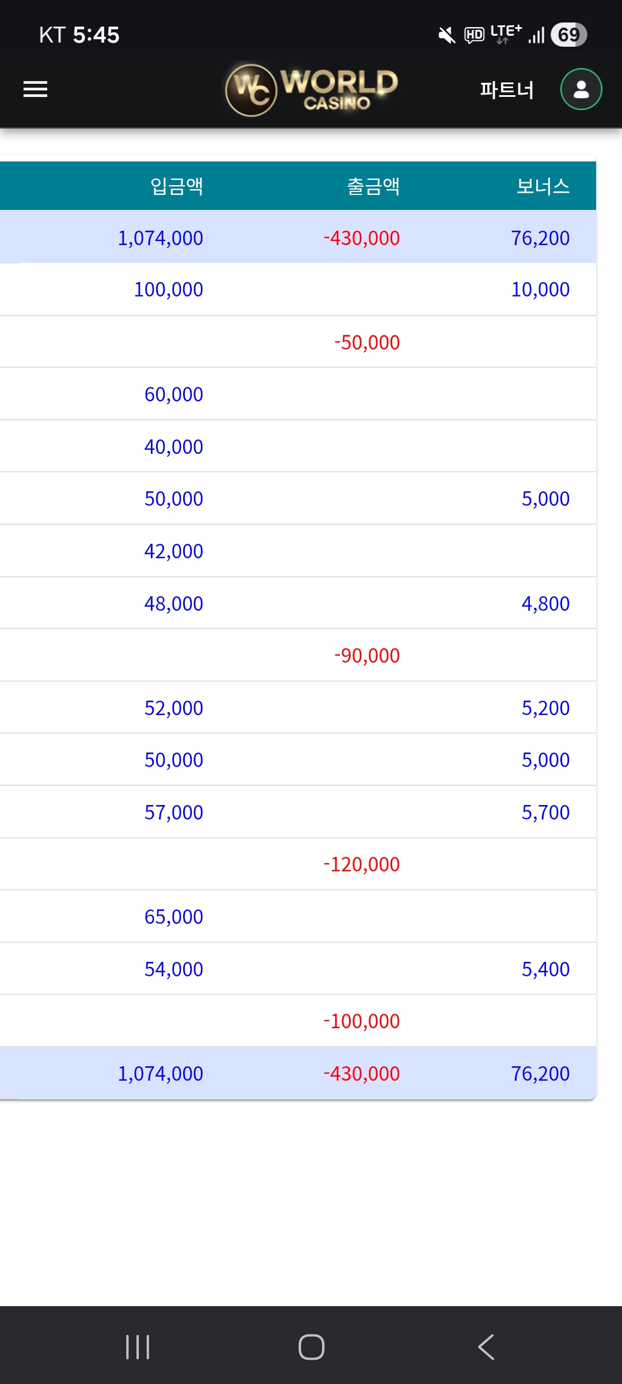This screenshot has height=1384, width=622.
Task: Tap the battery level indicator
Action: coord(568,35)
